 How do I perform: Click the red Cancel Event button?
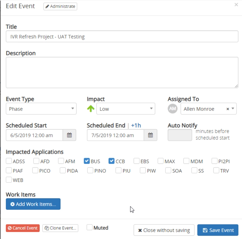tap(23, 228)
